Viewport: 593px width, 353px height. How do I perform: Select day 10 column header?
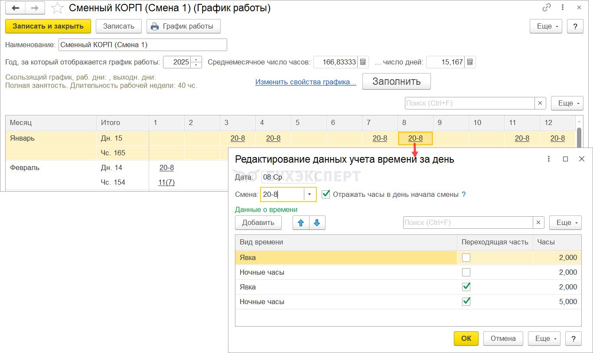(x=486, y=123)
